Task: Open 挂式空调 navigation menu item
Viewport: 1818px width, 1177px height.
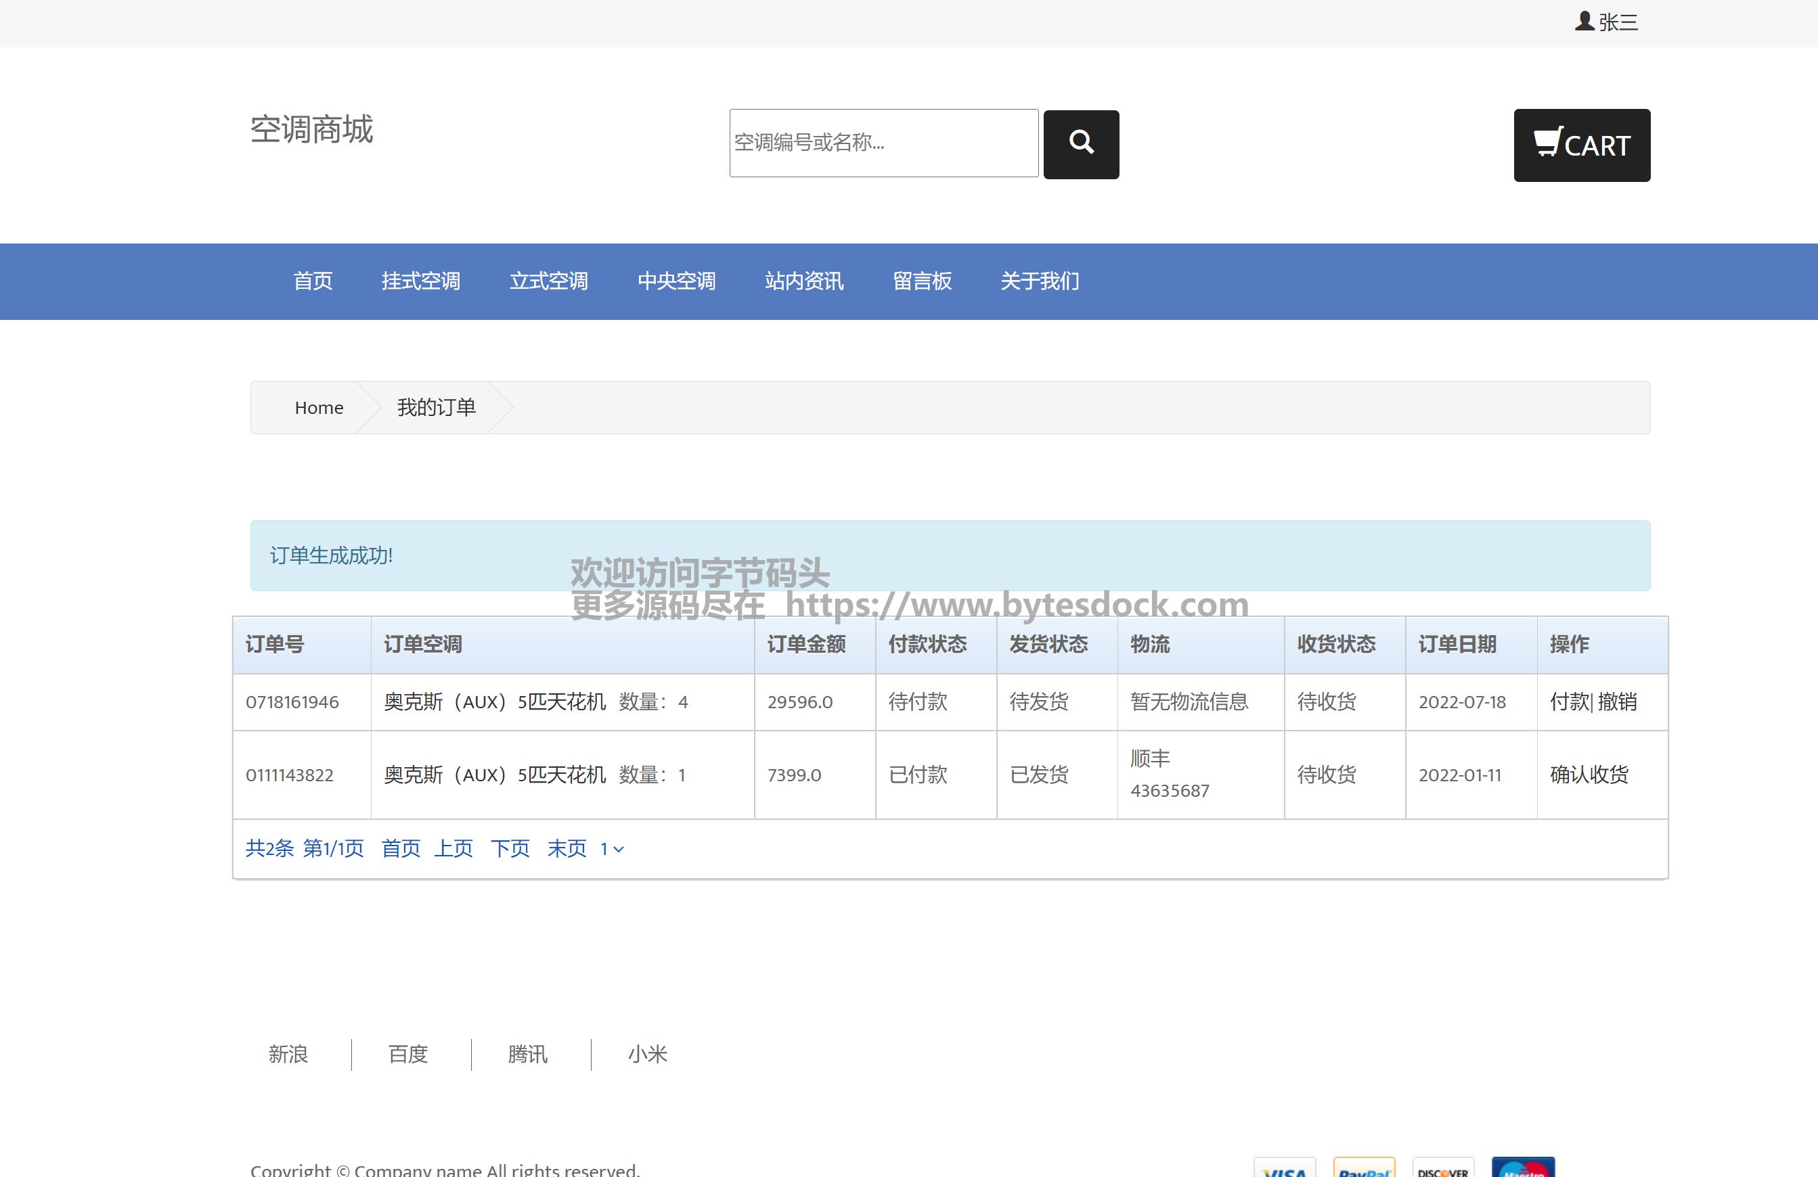Action: [x=421, y=281]
